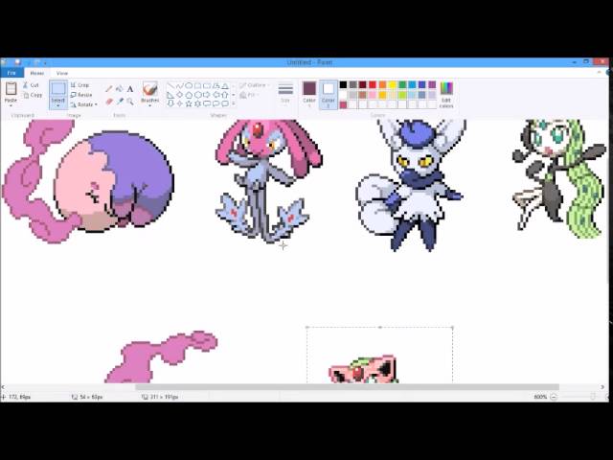The height and width of the screenshot is (460, 613).
Task: Choose the Up arrow shape
Action: [225, 95]
